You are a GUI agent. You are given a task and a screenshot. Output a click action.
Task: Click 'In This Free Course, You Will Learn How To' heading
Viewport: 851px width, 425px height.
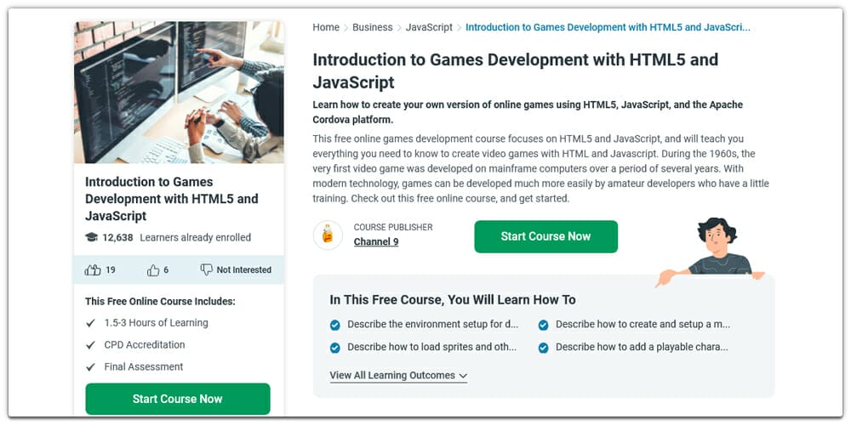453,300
